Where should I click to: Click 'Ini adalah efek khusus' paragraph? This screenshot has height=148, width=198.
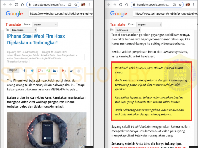point(149,70)
